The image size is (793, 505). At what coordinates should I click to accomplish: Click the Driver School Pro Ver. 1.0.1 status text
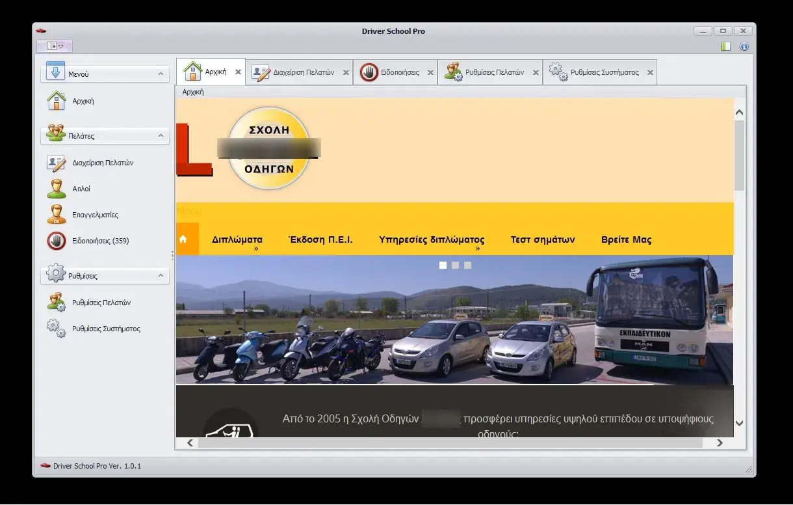[97, 466]
